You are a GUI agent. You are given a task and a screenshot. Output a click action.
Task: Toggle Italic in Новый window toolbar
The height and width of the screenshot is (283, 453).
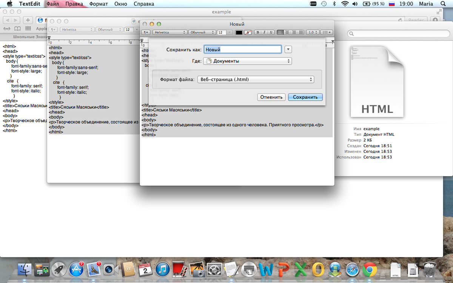coord(264,32)
